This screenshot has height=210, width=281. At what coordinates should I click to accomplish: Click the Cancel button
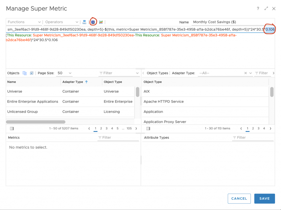coord(239,198)
